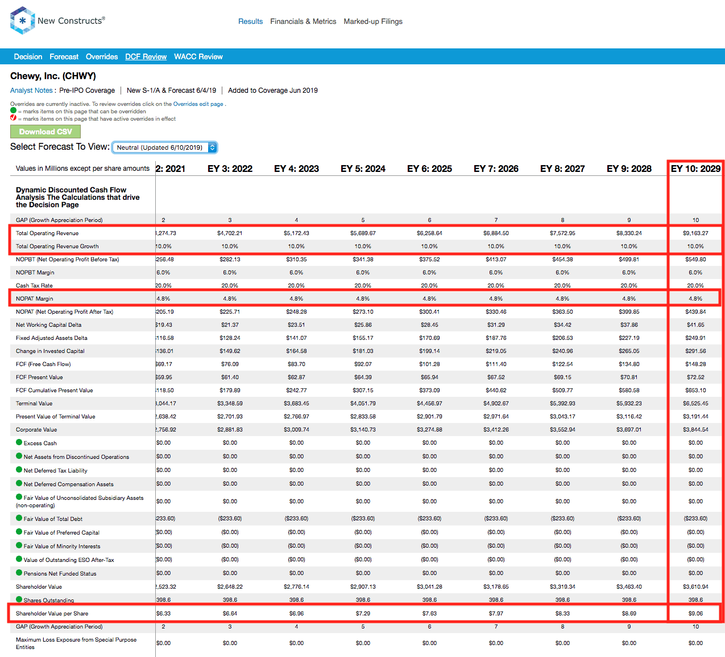This screenshot has height=657, width=725.
Task: Open the Analyst Notes link
Action: tap(31, 90)
